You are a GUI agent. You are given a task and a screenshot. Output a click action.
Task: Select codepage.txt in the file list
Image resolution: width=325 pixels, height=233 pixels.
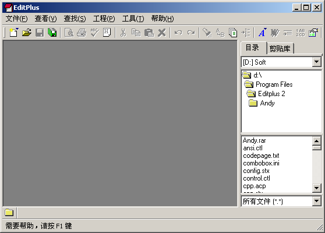coord(261,156)
